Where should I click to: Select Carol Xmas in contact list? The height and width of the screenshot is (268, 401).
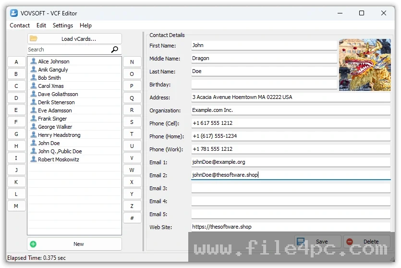tap(74, 86)
